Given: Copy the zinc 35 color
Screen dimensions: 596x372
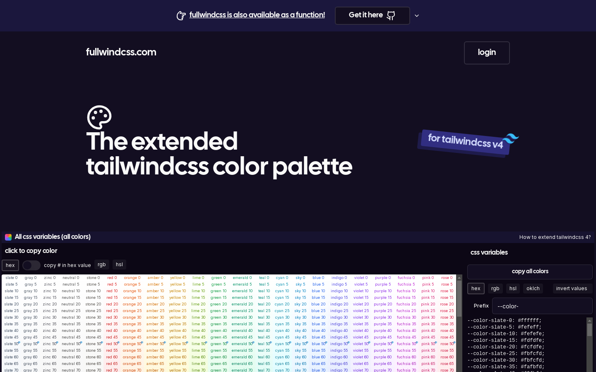Looking at the screenshot, I should coord(50,324).
